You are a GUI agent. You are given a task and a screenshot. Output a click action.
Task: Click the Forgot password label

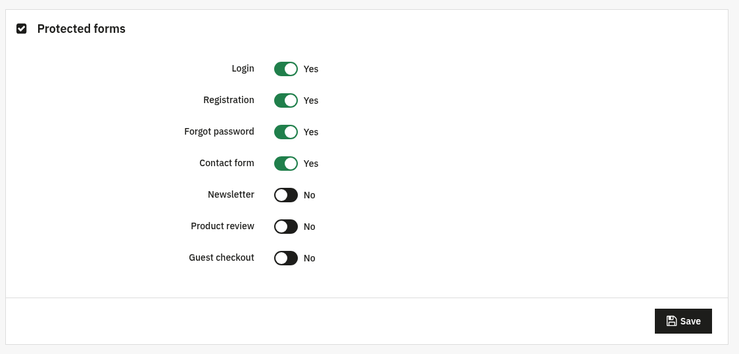(219, 131)
